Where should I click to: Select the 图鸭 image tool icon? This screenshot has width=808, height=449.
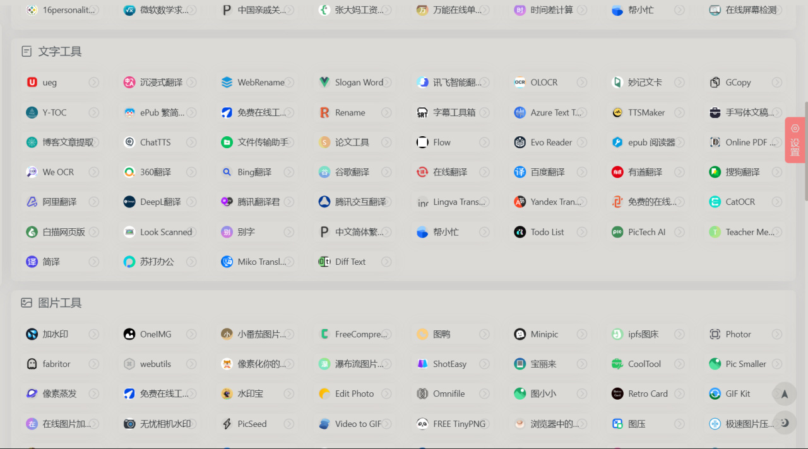tap(422, 334)
